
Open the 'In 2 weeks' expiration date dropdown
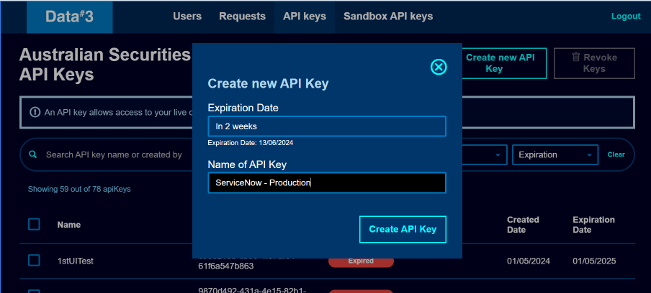[x=326, y=126]
